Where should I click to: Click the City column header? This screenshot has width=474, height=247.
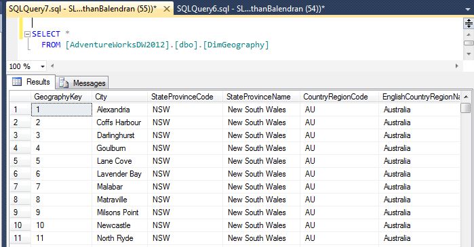[x=119, y=97]
